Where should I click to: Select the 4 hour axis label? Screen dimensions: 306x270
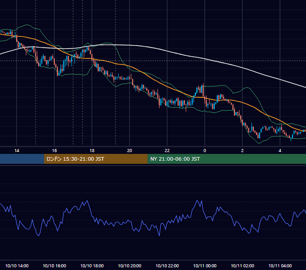[x=280, y=151]
